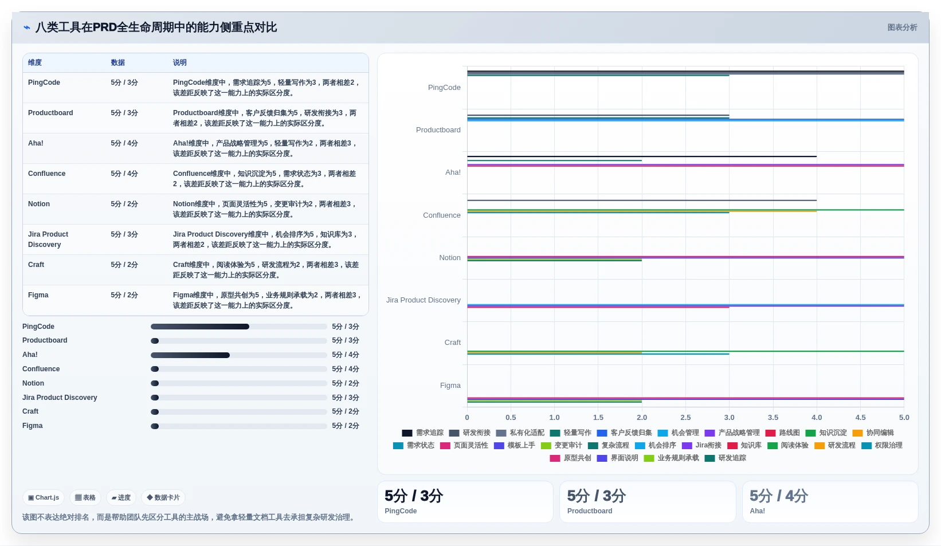This screenshot has height=546, width=941.
Task: Hide the 私有化适配 series in the legend
Action: 520,433
